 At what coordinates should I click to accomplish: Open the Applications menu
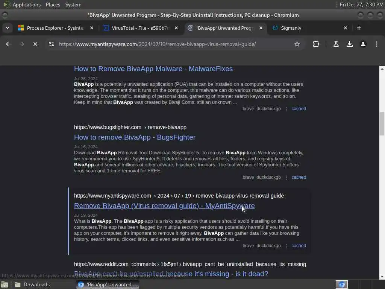tap(26, 5)
